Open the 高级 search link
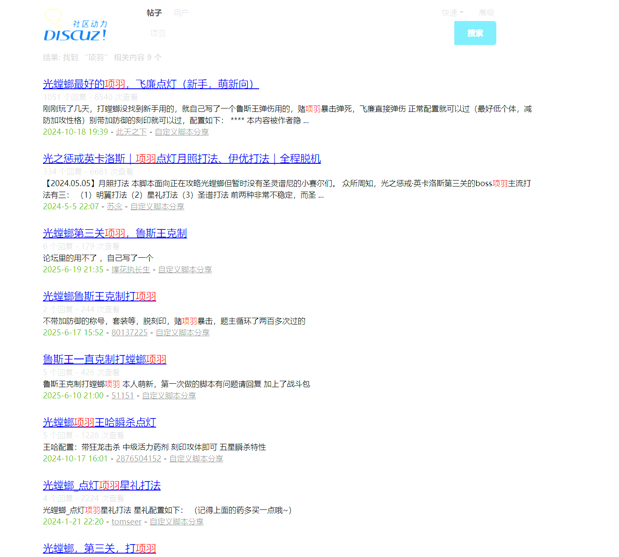 tap(486, 13)
